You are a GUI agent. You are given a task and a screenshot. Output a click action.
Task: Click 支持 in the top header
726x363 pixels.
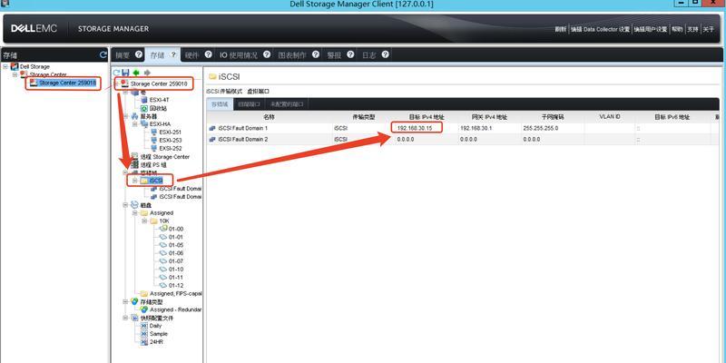[x=692, y=29]
